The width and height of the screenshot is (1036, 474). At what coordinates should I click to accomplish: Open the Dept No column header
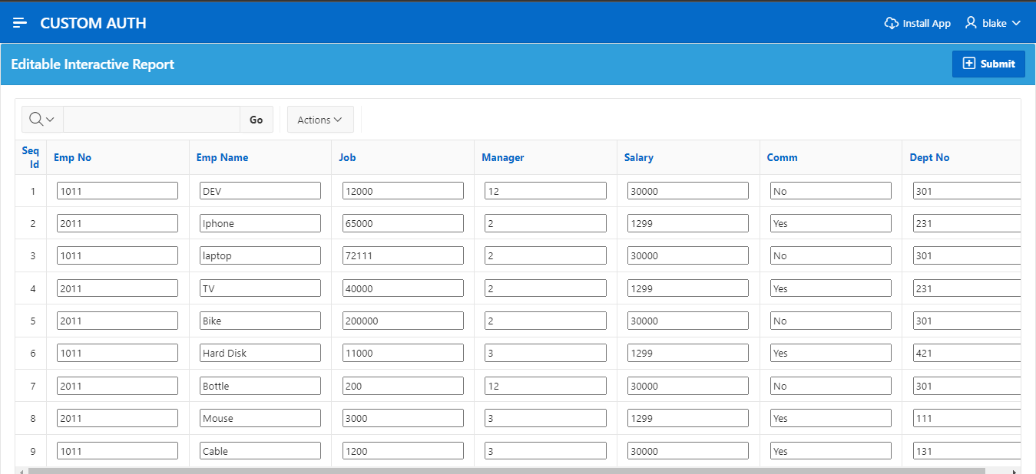[929, 157]
